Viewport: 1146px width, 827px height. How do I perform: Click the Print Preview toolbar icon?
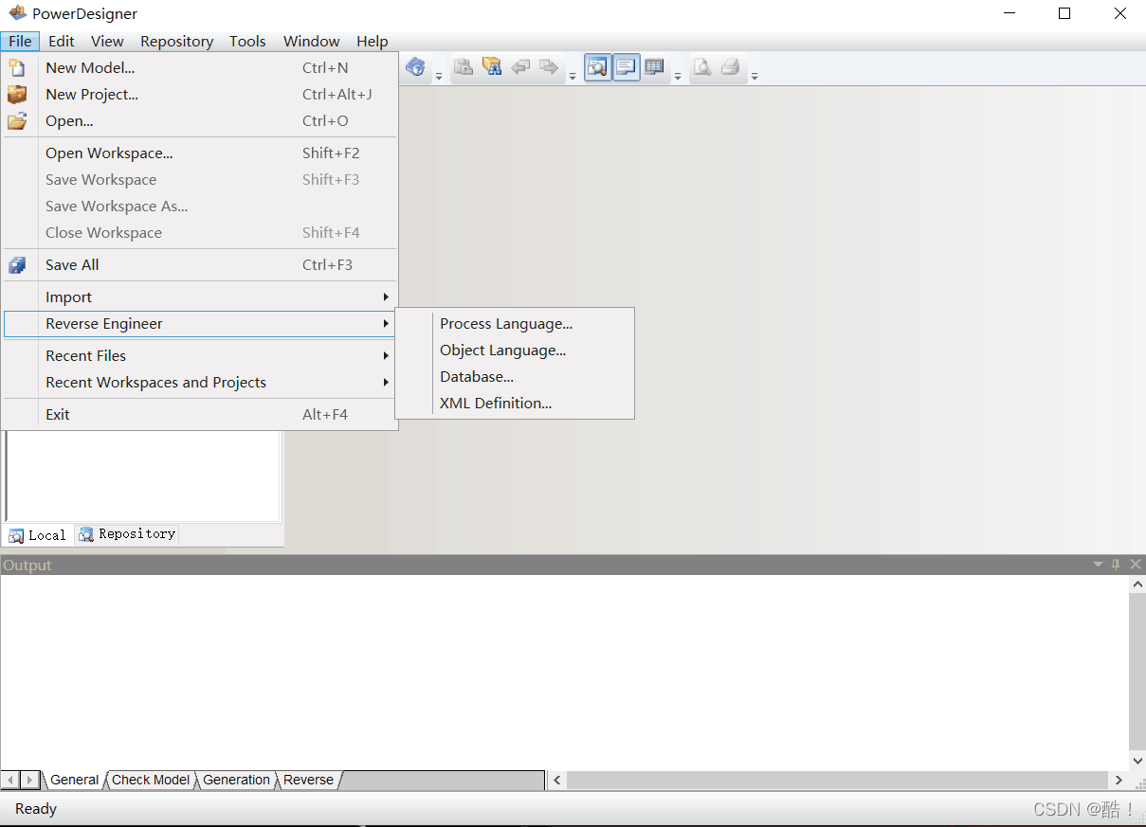701,67
